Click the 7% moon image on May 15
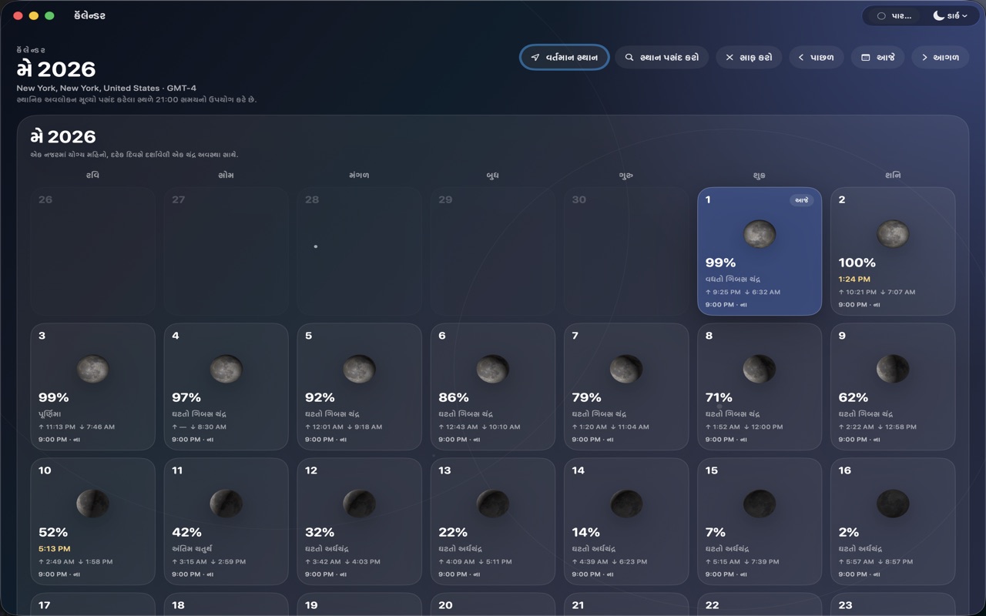Screen dimensions: 986x616 (760, 504)
